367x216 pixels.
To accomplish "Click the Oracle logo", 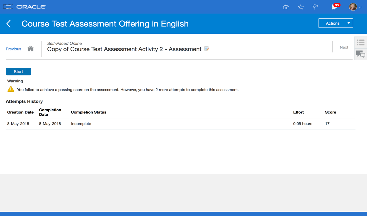I will pos(31,7).
